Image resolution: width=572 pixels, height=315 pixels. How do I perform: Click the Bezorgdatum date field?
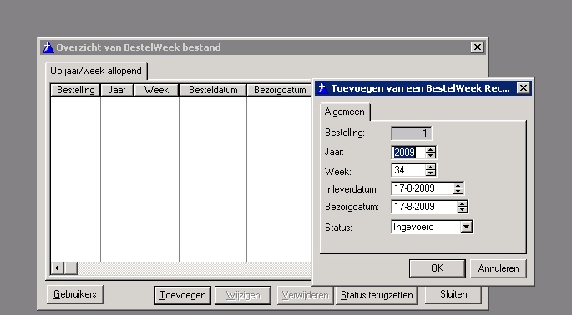(x=424, y=207)
